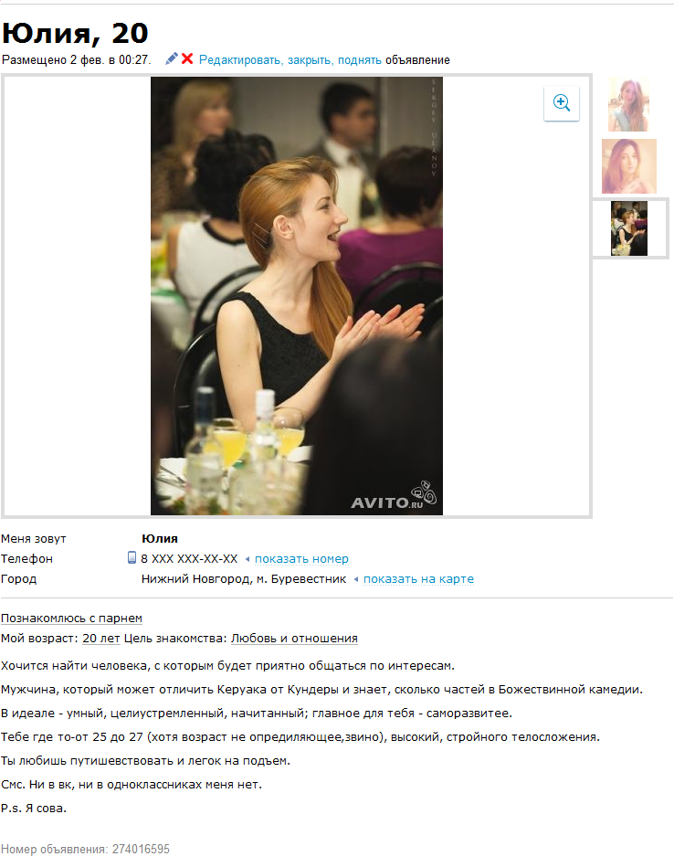Open 'показать на карте' map link
674x867 pixels.
pos(418,579)
